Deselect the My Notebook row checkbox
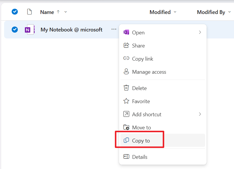Screen dimensions: 234x169 pyautogui.click(x=15, y=29)
